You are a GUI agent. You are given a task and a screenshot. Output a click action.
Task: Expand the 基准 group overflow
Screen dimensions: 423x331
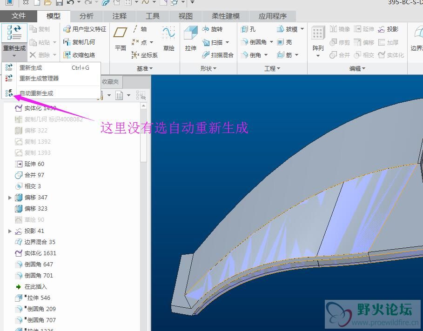[x=145, y=69]
